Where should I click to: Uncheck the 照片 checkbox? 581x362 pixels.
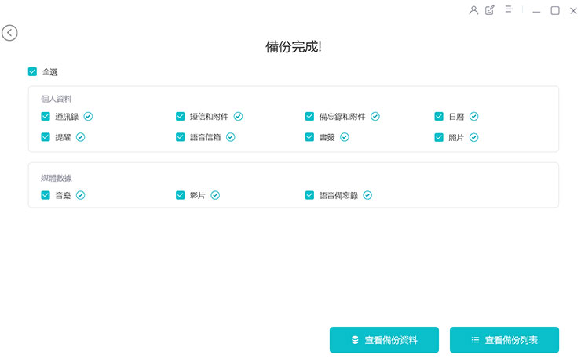[439, 138]
